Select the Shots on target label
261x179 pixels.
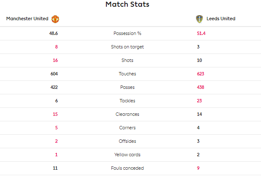127,47
